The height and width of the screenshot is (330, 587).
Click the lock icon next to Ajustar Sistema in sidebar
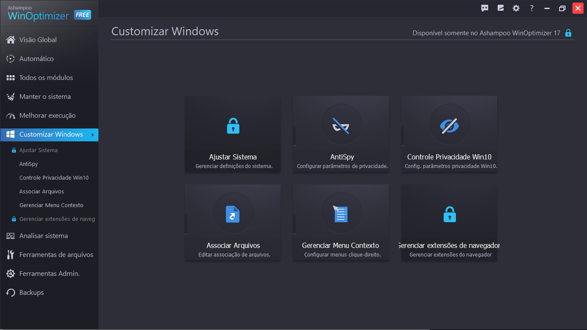point(14,150)
